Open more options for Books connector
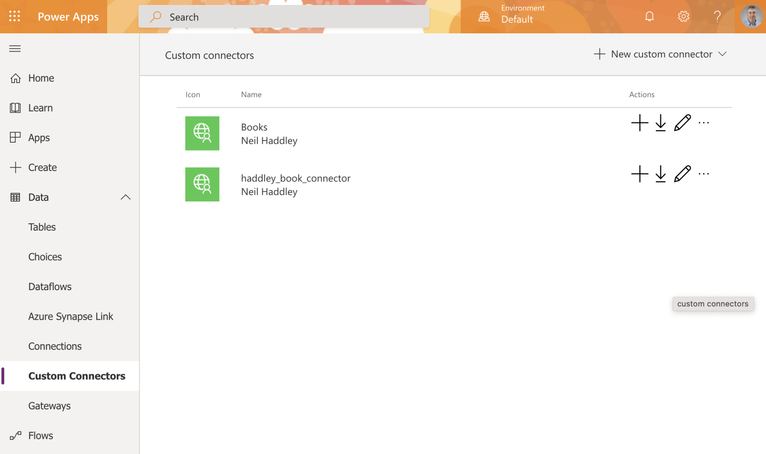The image size is (766, 454). coord(704,123)
